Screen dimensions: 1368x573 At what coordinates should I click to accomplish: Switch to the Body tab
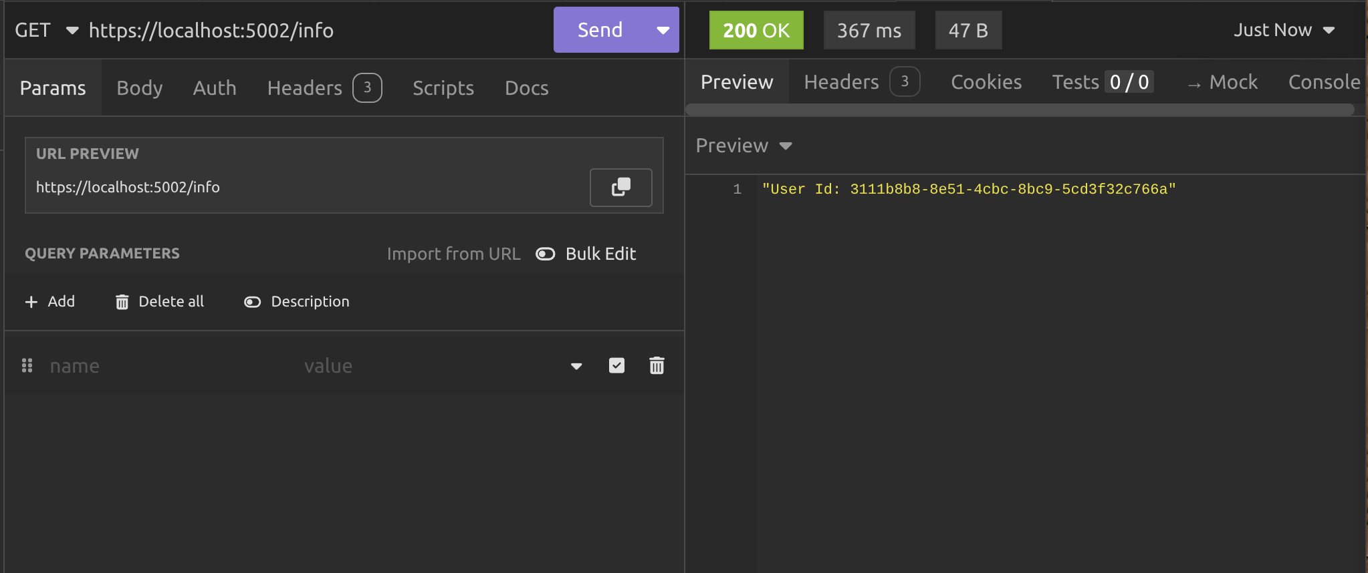click(139, 87)
